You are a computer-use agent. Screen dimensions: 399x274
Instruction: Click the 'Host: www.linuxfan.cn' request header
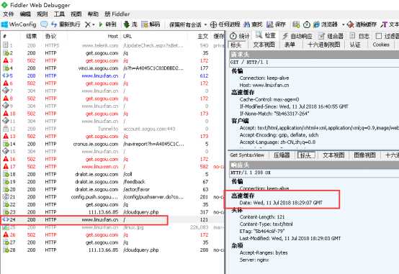tap(264, 85)
